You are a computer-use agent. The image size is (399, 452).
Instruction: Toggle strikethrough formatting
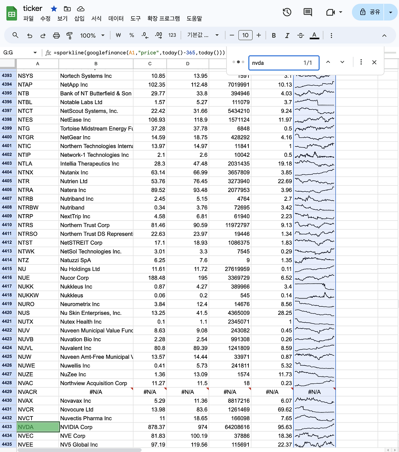click(x=300, y=36)
